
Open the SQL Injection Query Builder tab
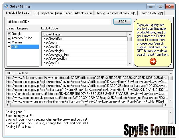(53, 13)
